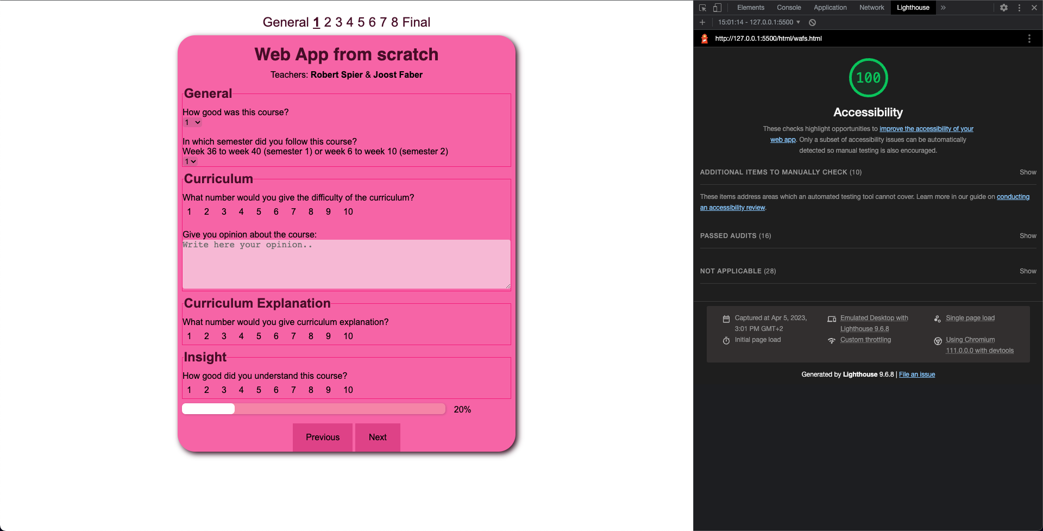Start a new Lighthouse report with plus icon
1043x531 pixels.
702,22
